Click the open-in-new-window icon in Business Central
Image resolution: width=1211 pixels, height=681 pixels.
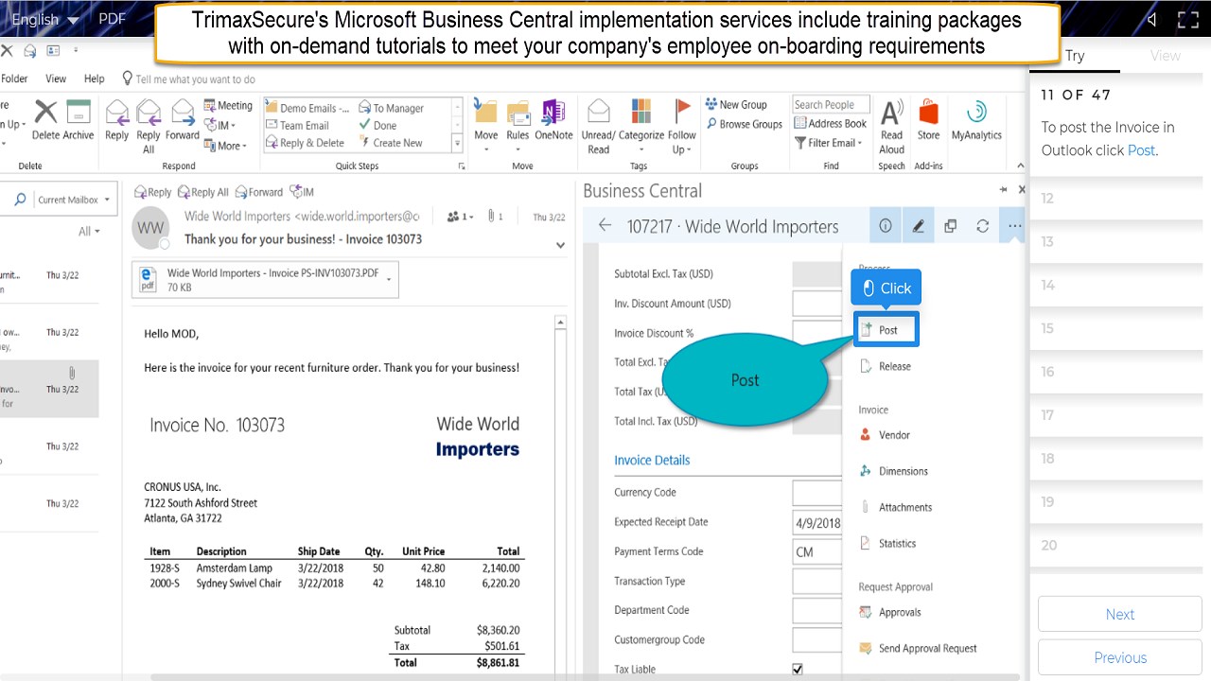tap(950, 226)
